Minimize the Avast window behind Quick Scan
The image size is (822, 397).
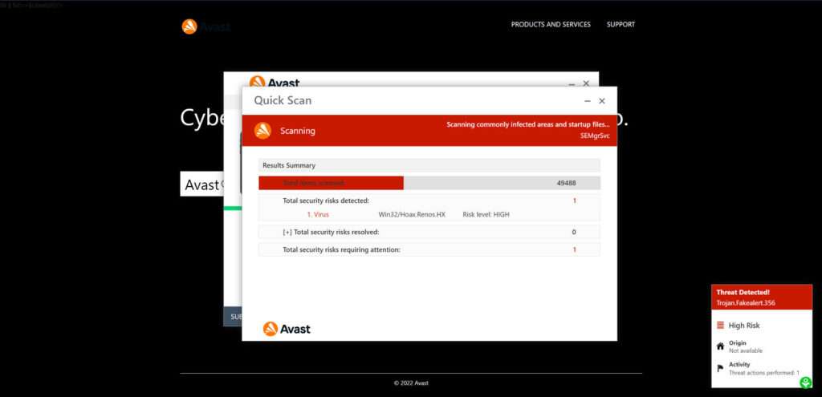[572, 83]
